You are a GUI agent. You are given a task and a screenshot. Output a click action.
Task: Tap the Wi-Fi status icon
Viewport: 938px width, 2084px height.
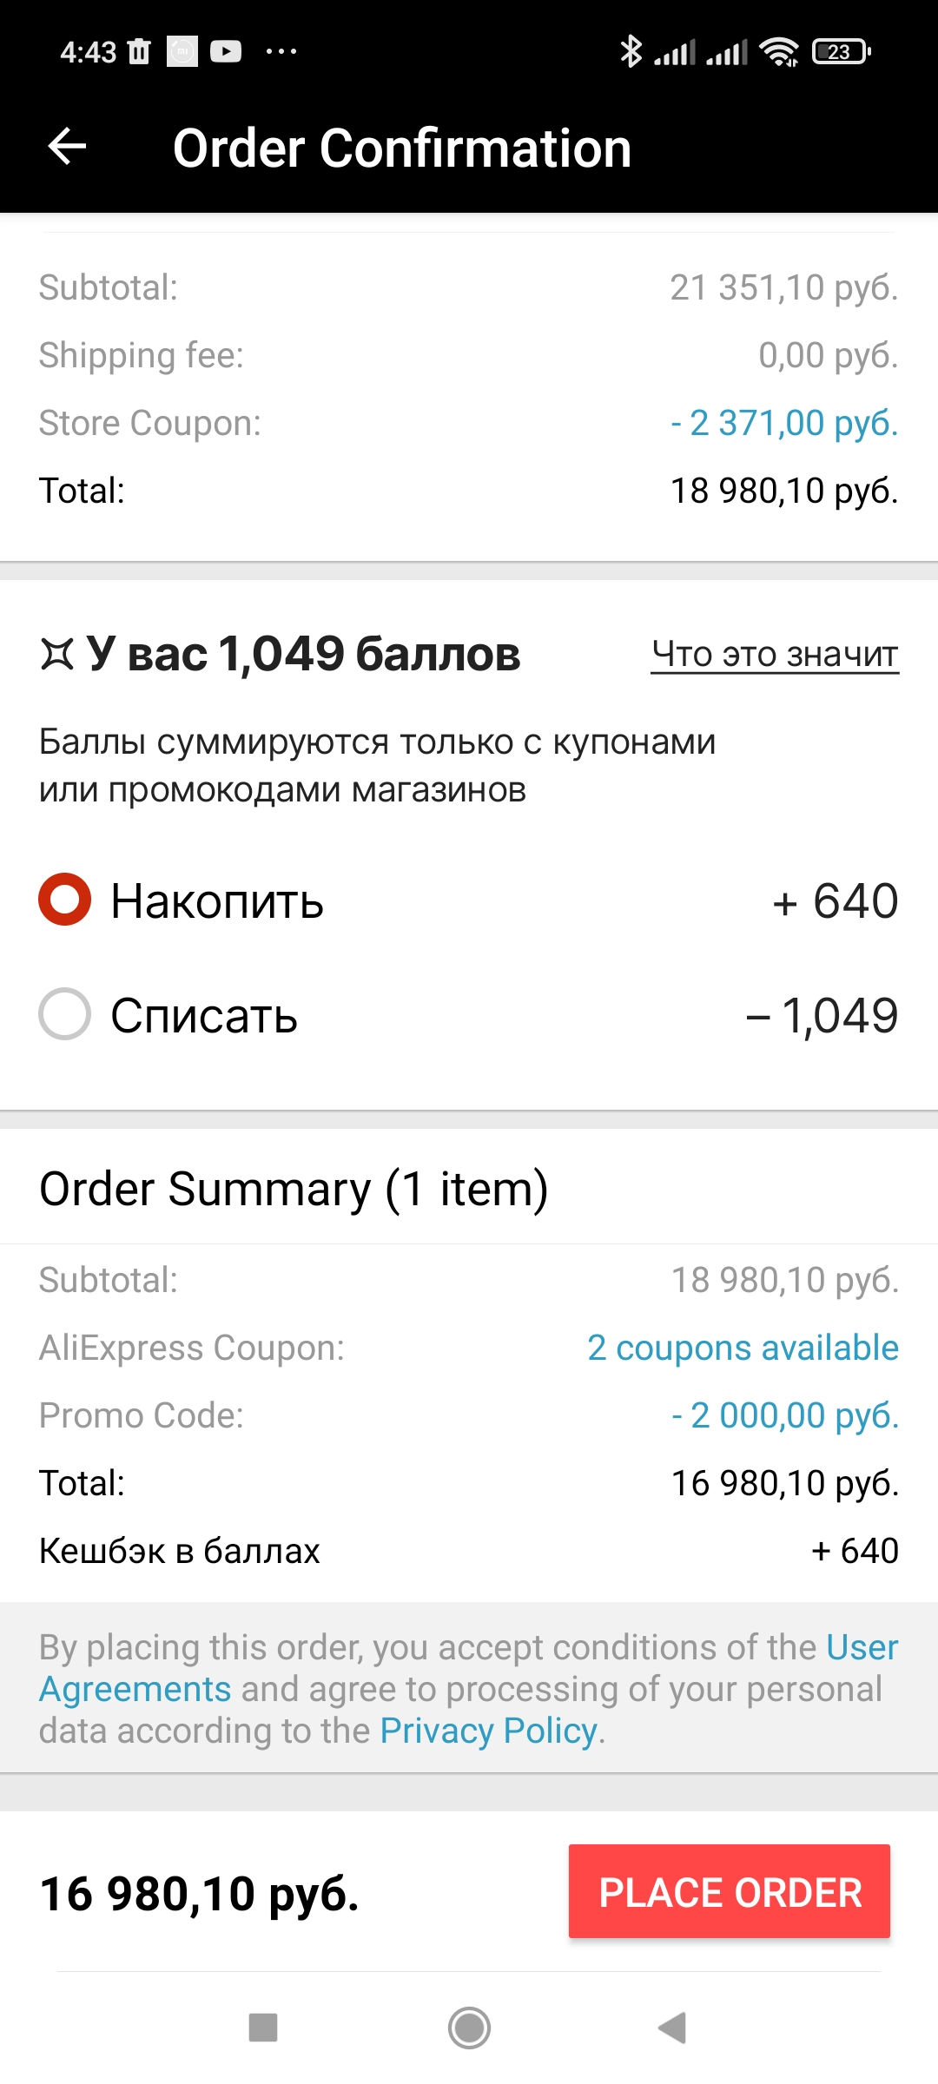tap(779, 52)
